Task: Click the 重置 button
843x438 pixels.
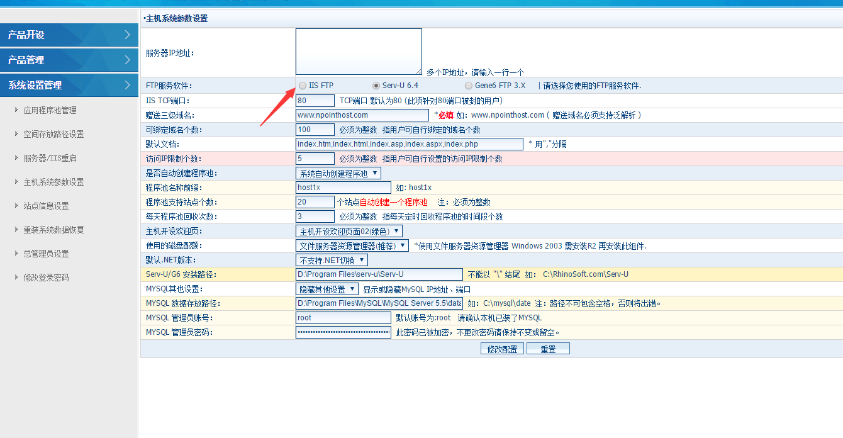Action: pos(548,349)
